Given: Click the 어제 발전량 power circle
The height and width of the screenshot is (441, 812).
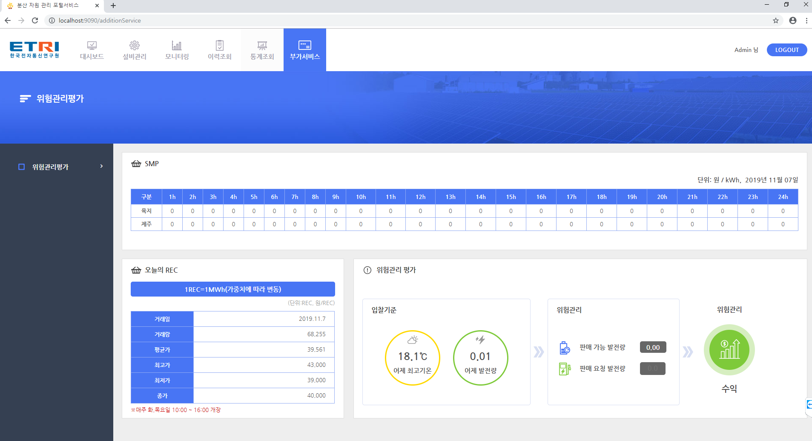Looking at the screenshot, I should [480, 358].
